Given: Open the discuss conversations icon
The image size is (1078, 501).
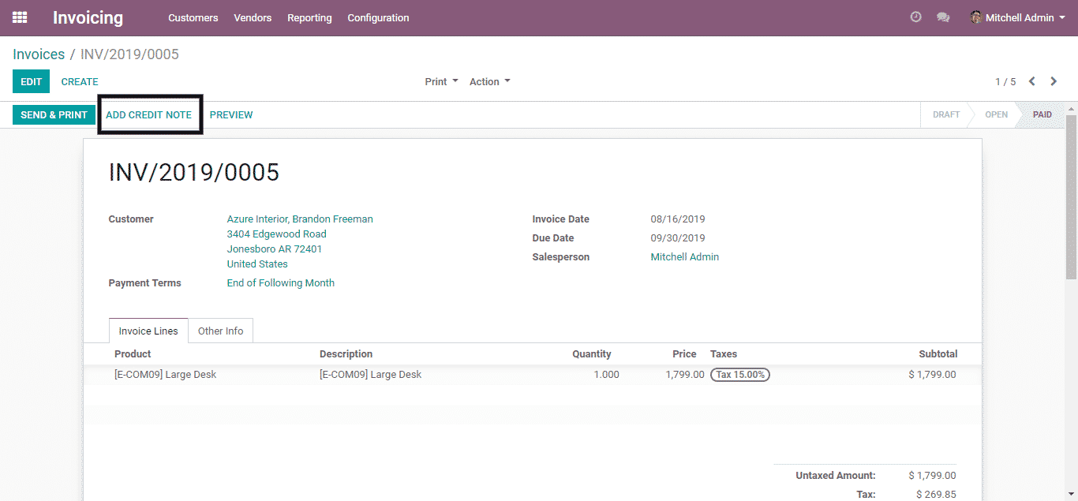Looking at the screenshot, I should point(942,17).
